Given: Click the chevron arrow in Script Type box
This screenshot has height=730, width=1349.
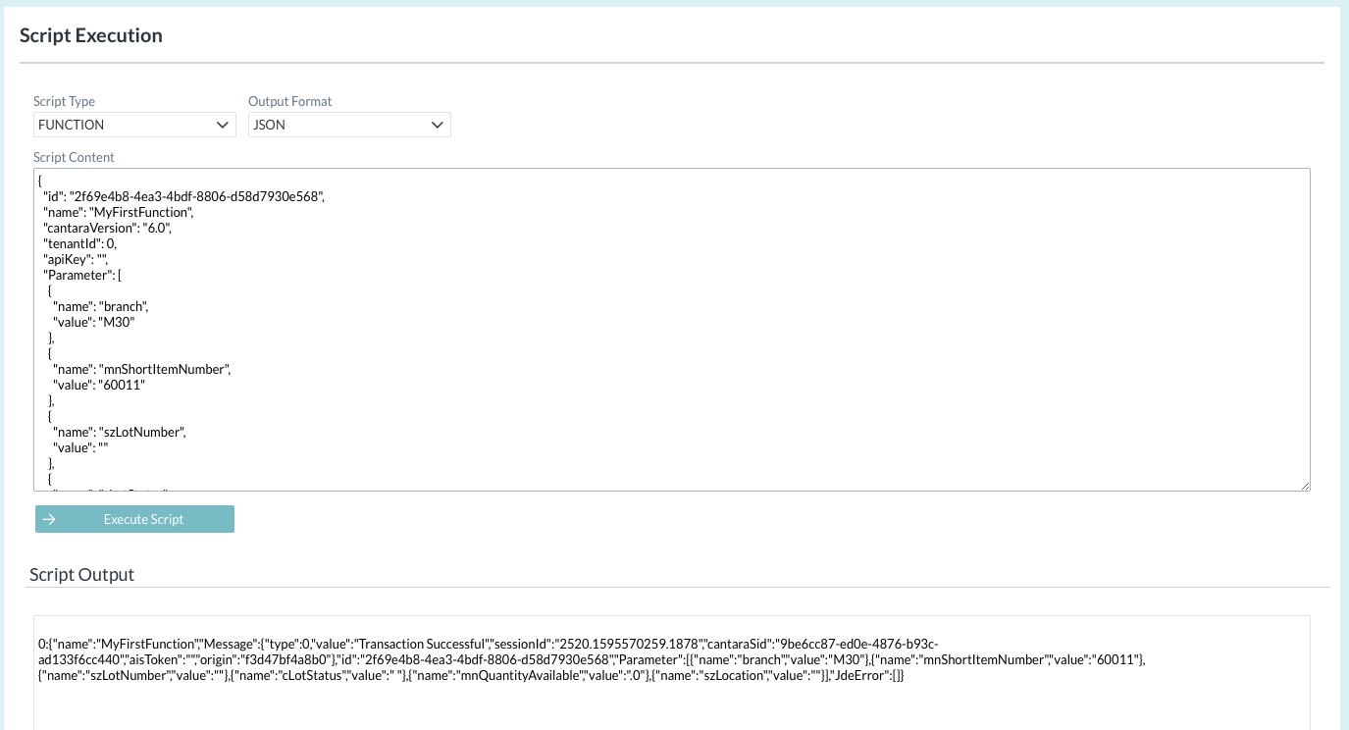Looking at the screenshot, I should pos(222,126).
